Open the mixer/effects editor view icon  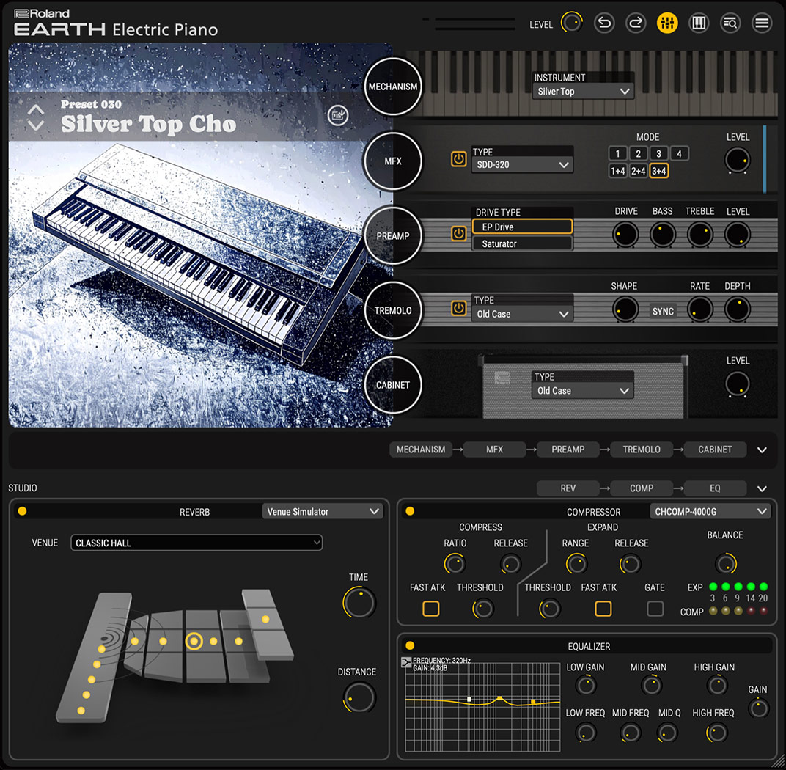[x=667, y=23]
